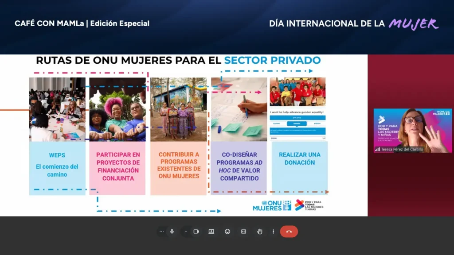The height and width of the screenshot is (255, 454).
Task: Open the three-dot overflow menu left of the microphone
Action: tap(161, 232)
